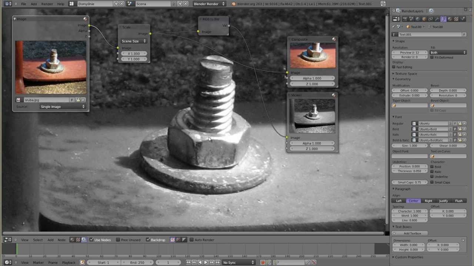This screenshot has width=474, height=266.
Task: Click the Add Textbox button
Action: point(410,233)
